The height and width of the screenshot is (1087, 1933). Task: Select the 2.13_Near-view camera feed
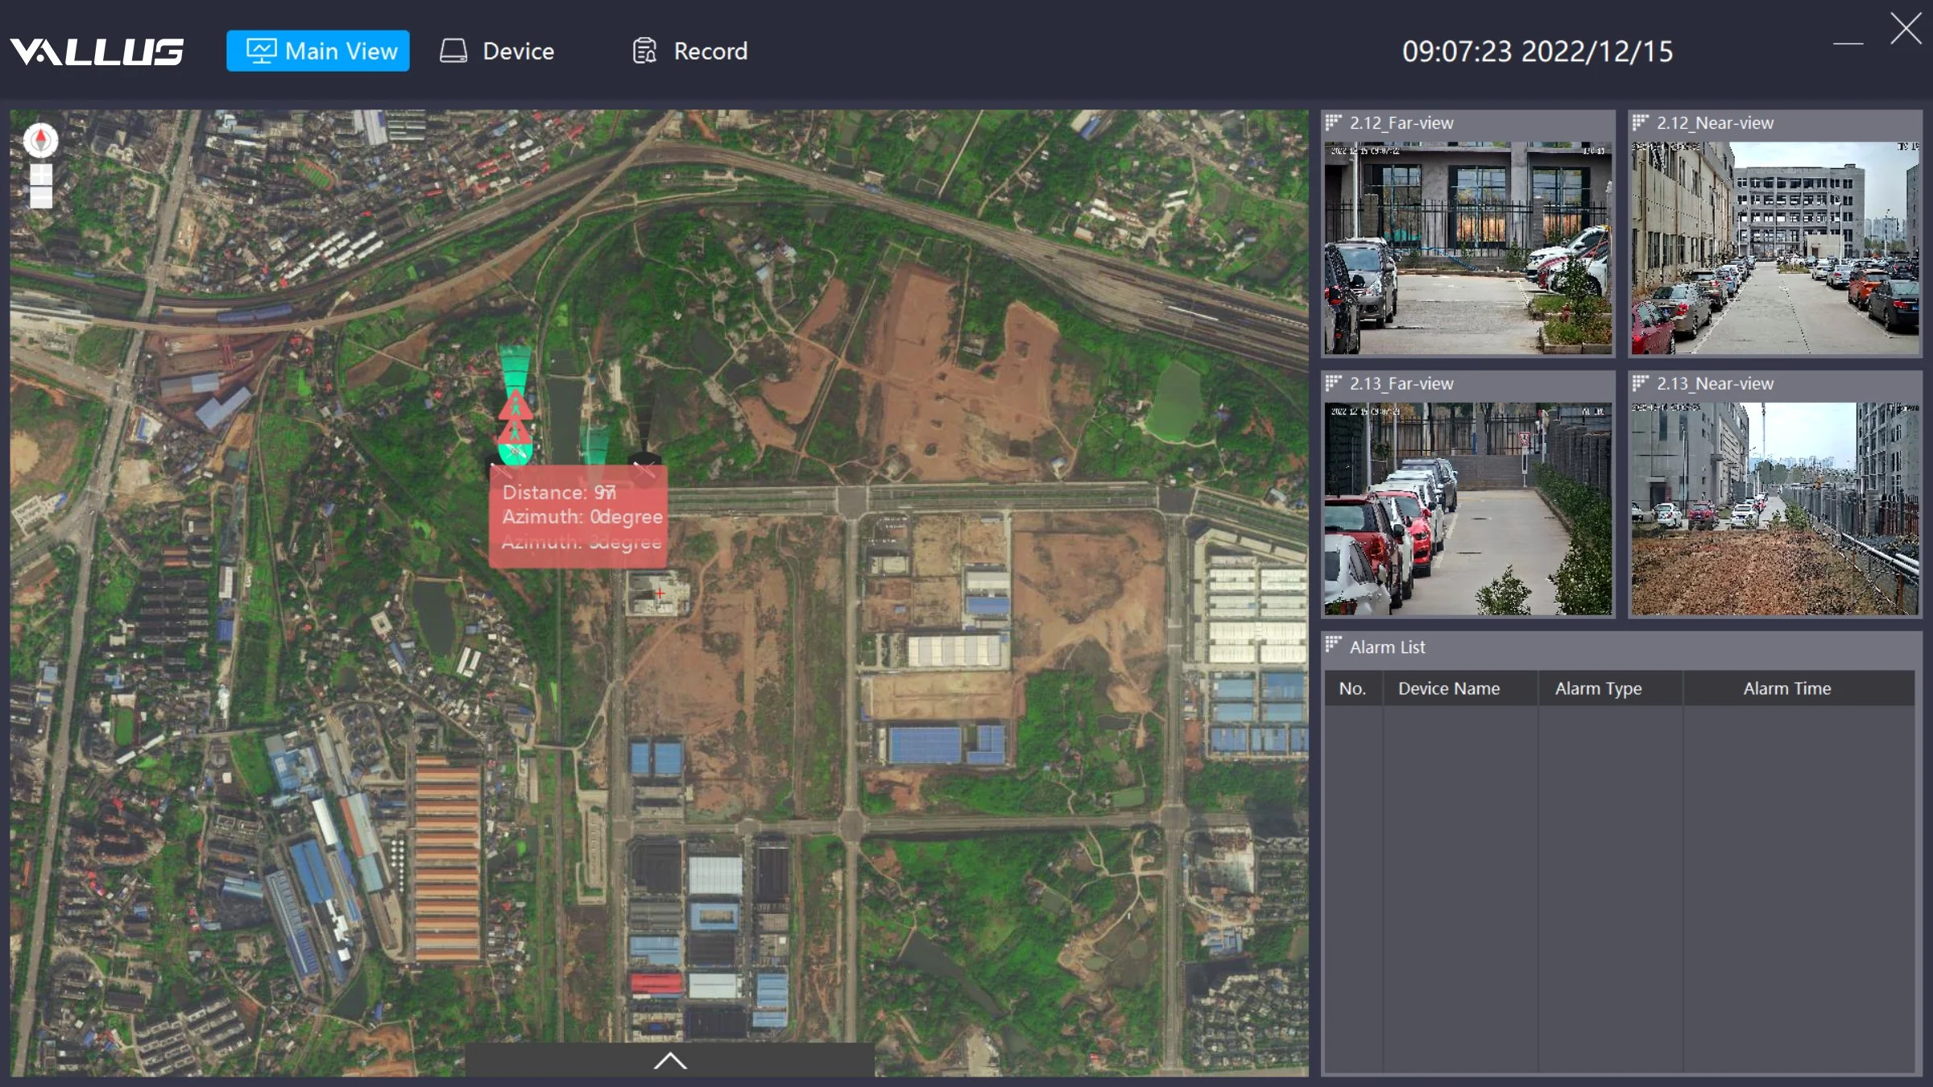pyautogui.click(x=1774, y=509)
